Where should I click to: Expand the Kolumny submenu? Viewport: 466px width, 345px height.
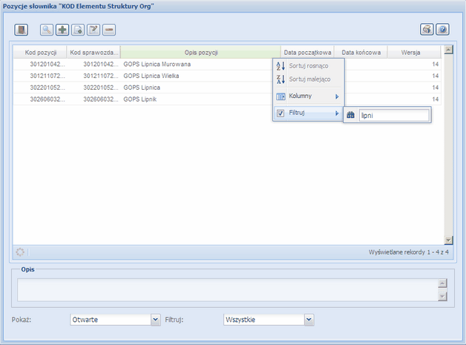pyautogui.click(x=308, y=96)
